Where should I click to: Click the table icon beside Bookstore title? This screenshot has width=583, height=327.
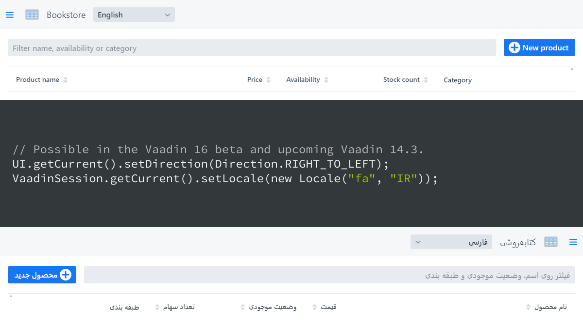(x=32, y=15)
